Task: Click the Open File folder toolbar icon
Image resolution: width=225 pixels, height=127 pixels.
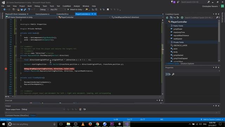Action: pos(18,10)
